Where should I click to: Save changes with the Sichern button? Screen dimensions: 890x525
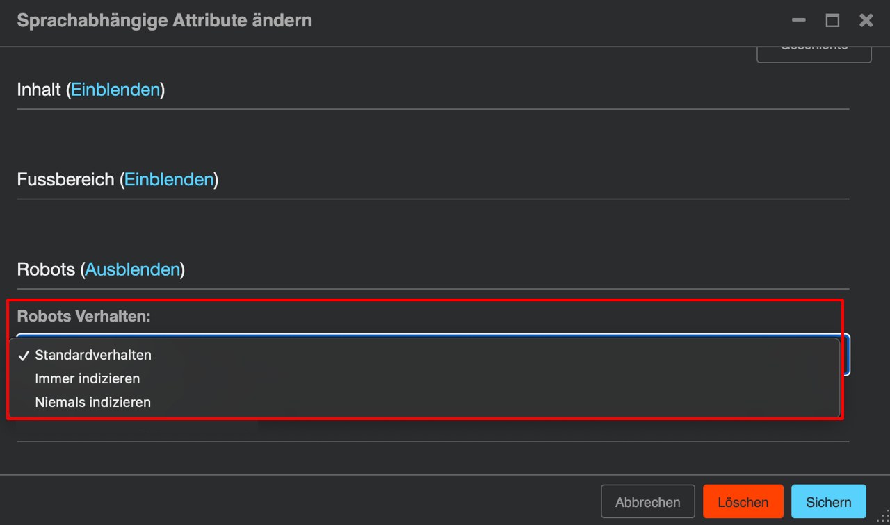[828, 502]
